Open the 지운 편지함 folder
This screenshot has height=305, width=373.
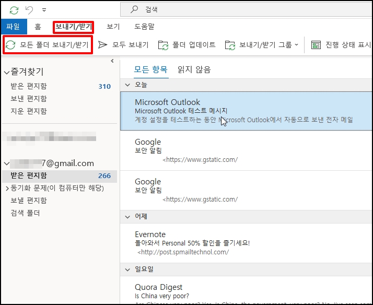click(60, 111)
